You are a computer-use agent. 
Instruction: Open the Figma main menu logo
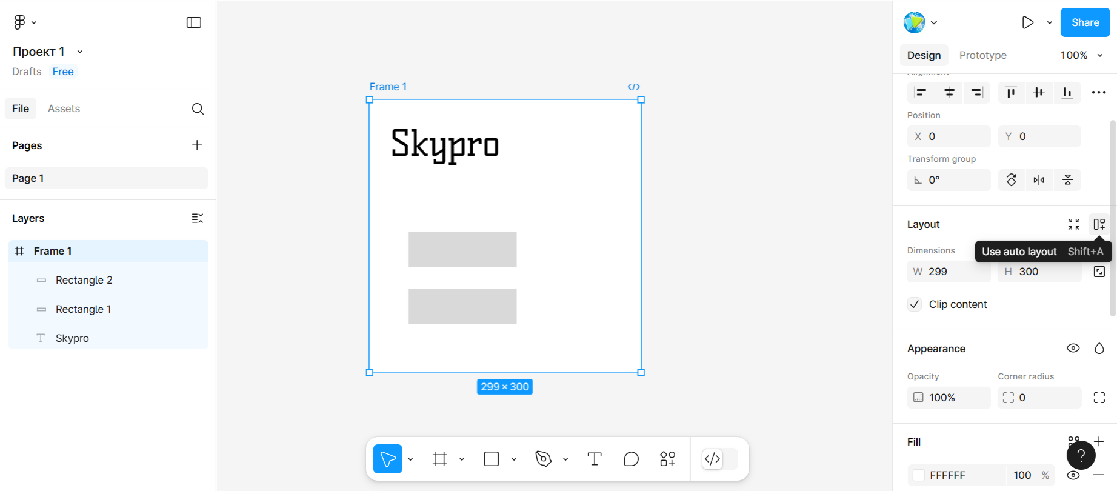pos(19,22)
